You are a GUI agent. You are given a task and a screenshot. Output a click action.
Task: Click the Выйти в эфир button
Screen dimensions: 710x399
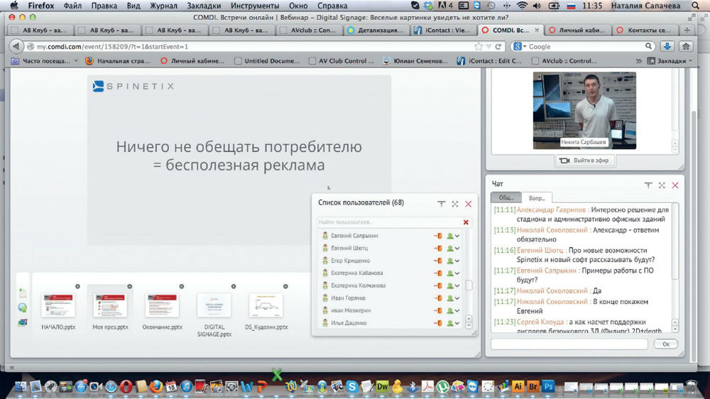(x=585, y=160)
